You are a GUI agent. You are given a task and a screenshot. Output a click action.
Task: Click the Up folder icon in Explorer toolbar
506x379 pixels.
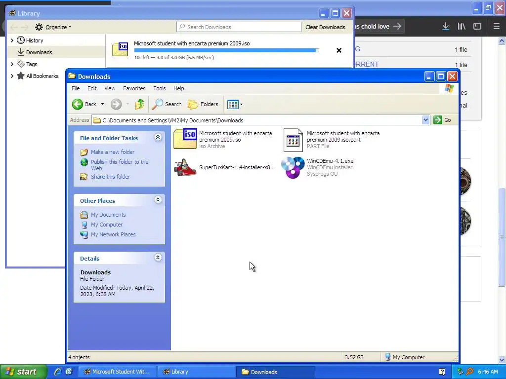(x=140, y=104)
